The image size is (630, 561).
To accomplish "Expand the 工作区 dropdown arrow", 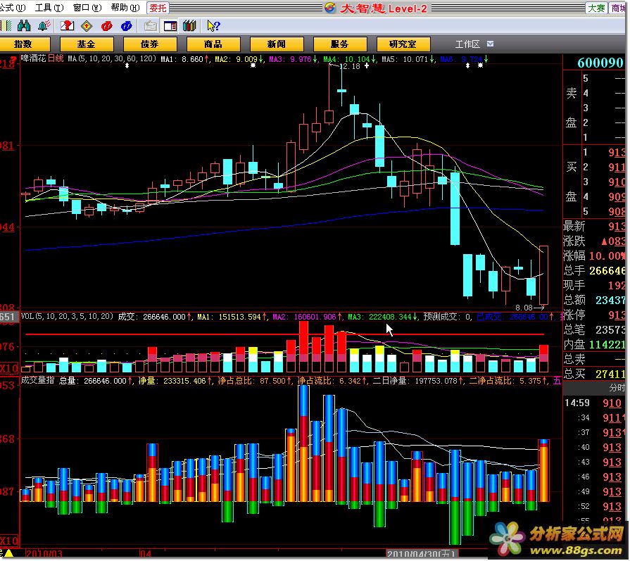I will pos(490,44).
